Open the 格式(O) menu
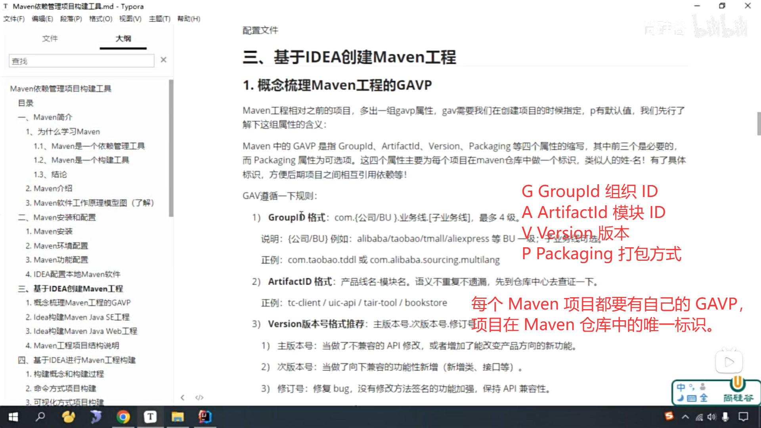 pyautogui.click(x=100, y=19)
